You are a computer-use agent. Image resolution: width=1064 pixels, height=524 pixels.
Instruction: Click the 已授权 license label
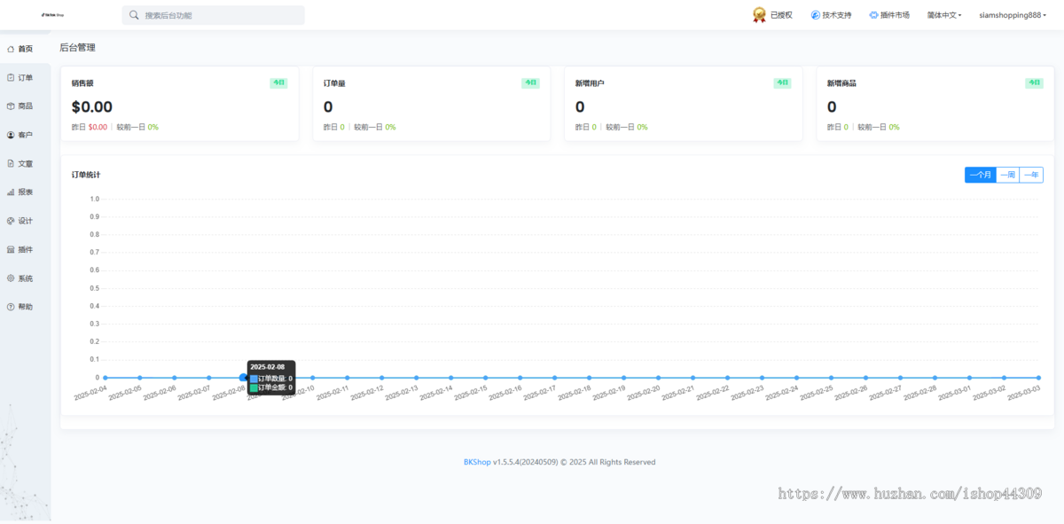click(781, 15)
